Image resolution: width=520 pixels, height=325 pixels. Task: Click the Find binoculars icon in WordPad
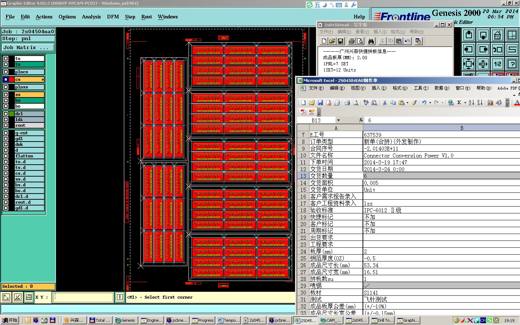coord(371,41)
